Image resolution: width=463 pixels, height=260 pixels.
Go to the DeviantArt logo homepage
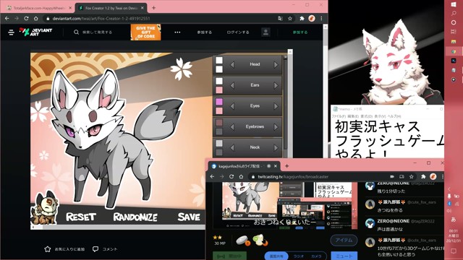[35, 32]
